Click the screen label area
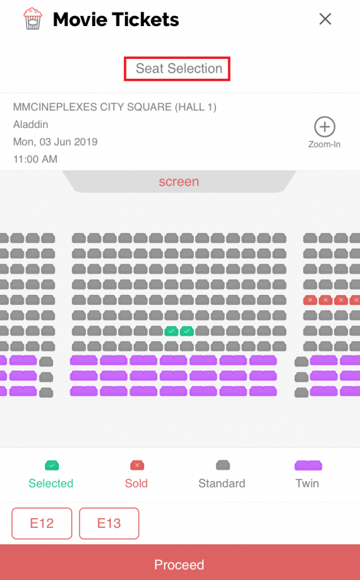The width and height of the screenshot is (360, 580). pyautogui.click(x=179, y=182)
